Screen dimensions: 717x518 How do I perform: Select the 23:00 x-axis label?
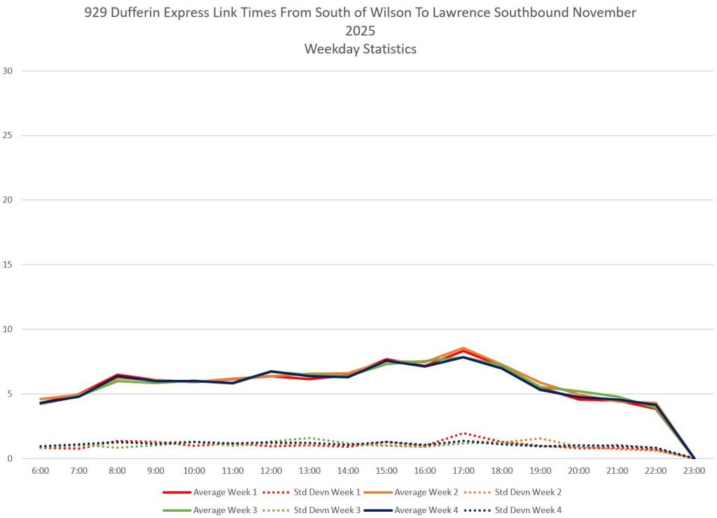tap(694, 470)
